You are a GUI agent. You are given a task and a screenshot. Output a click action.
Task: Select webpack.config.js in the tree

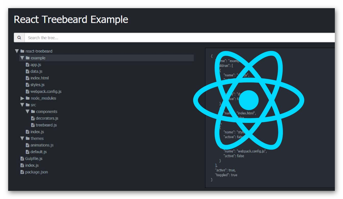click(46, 91)
